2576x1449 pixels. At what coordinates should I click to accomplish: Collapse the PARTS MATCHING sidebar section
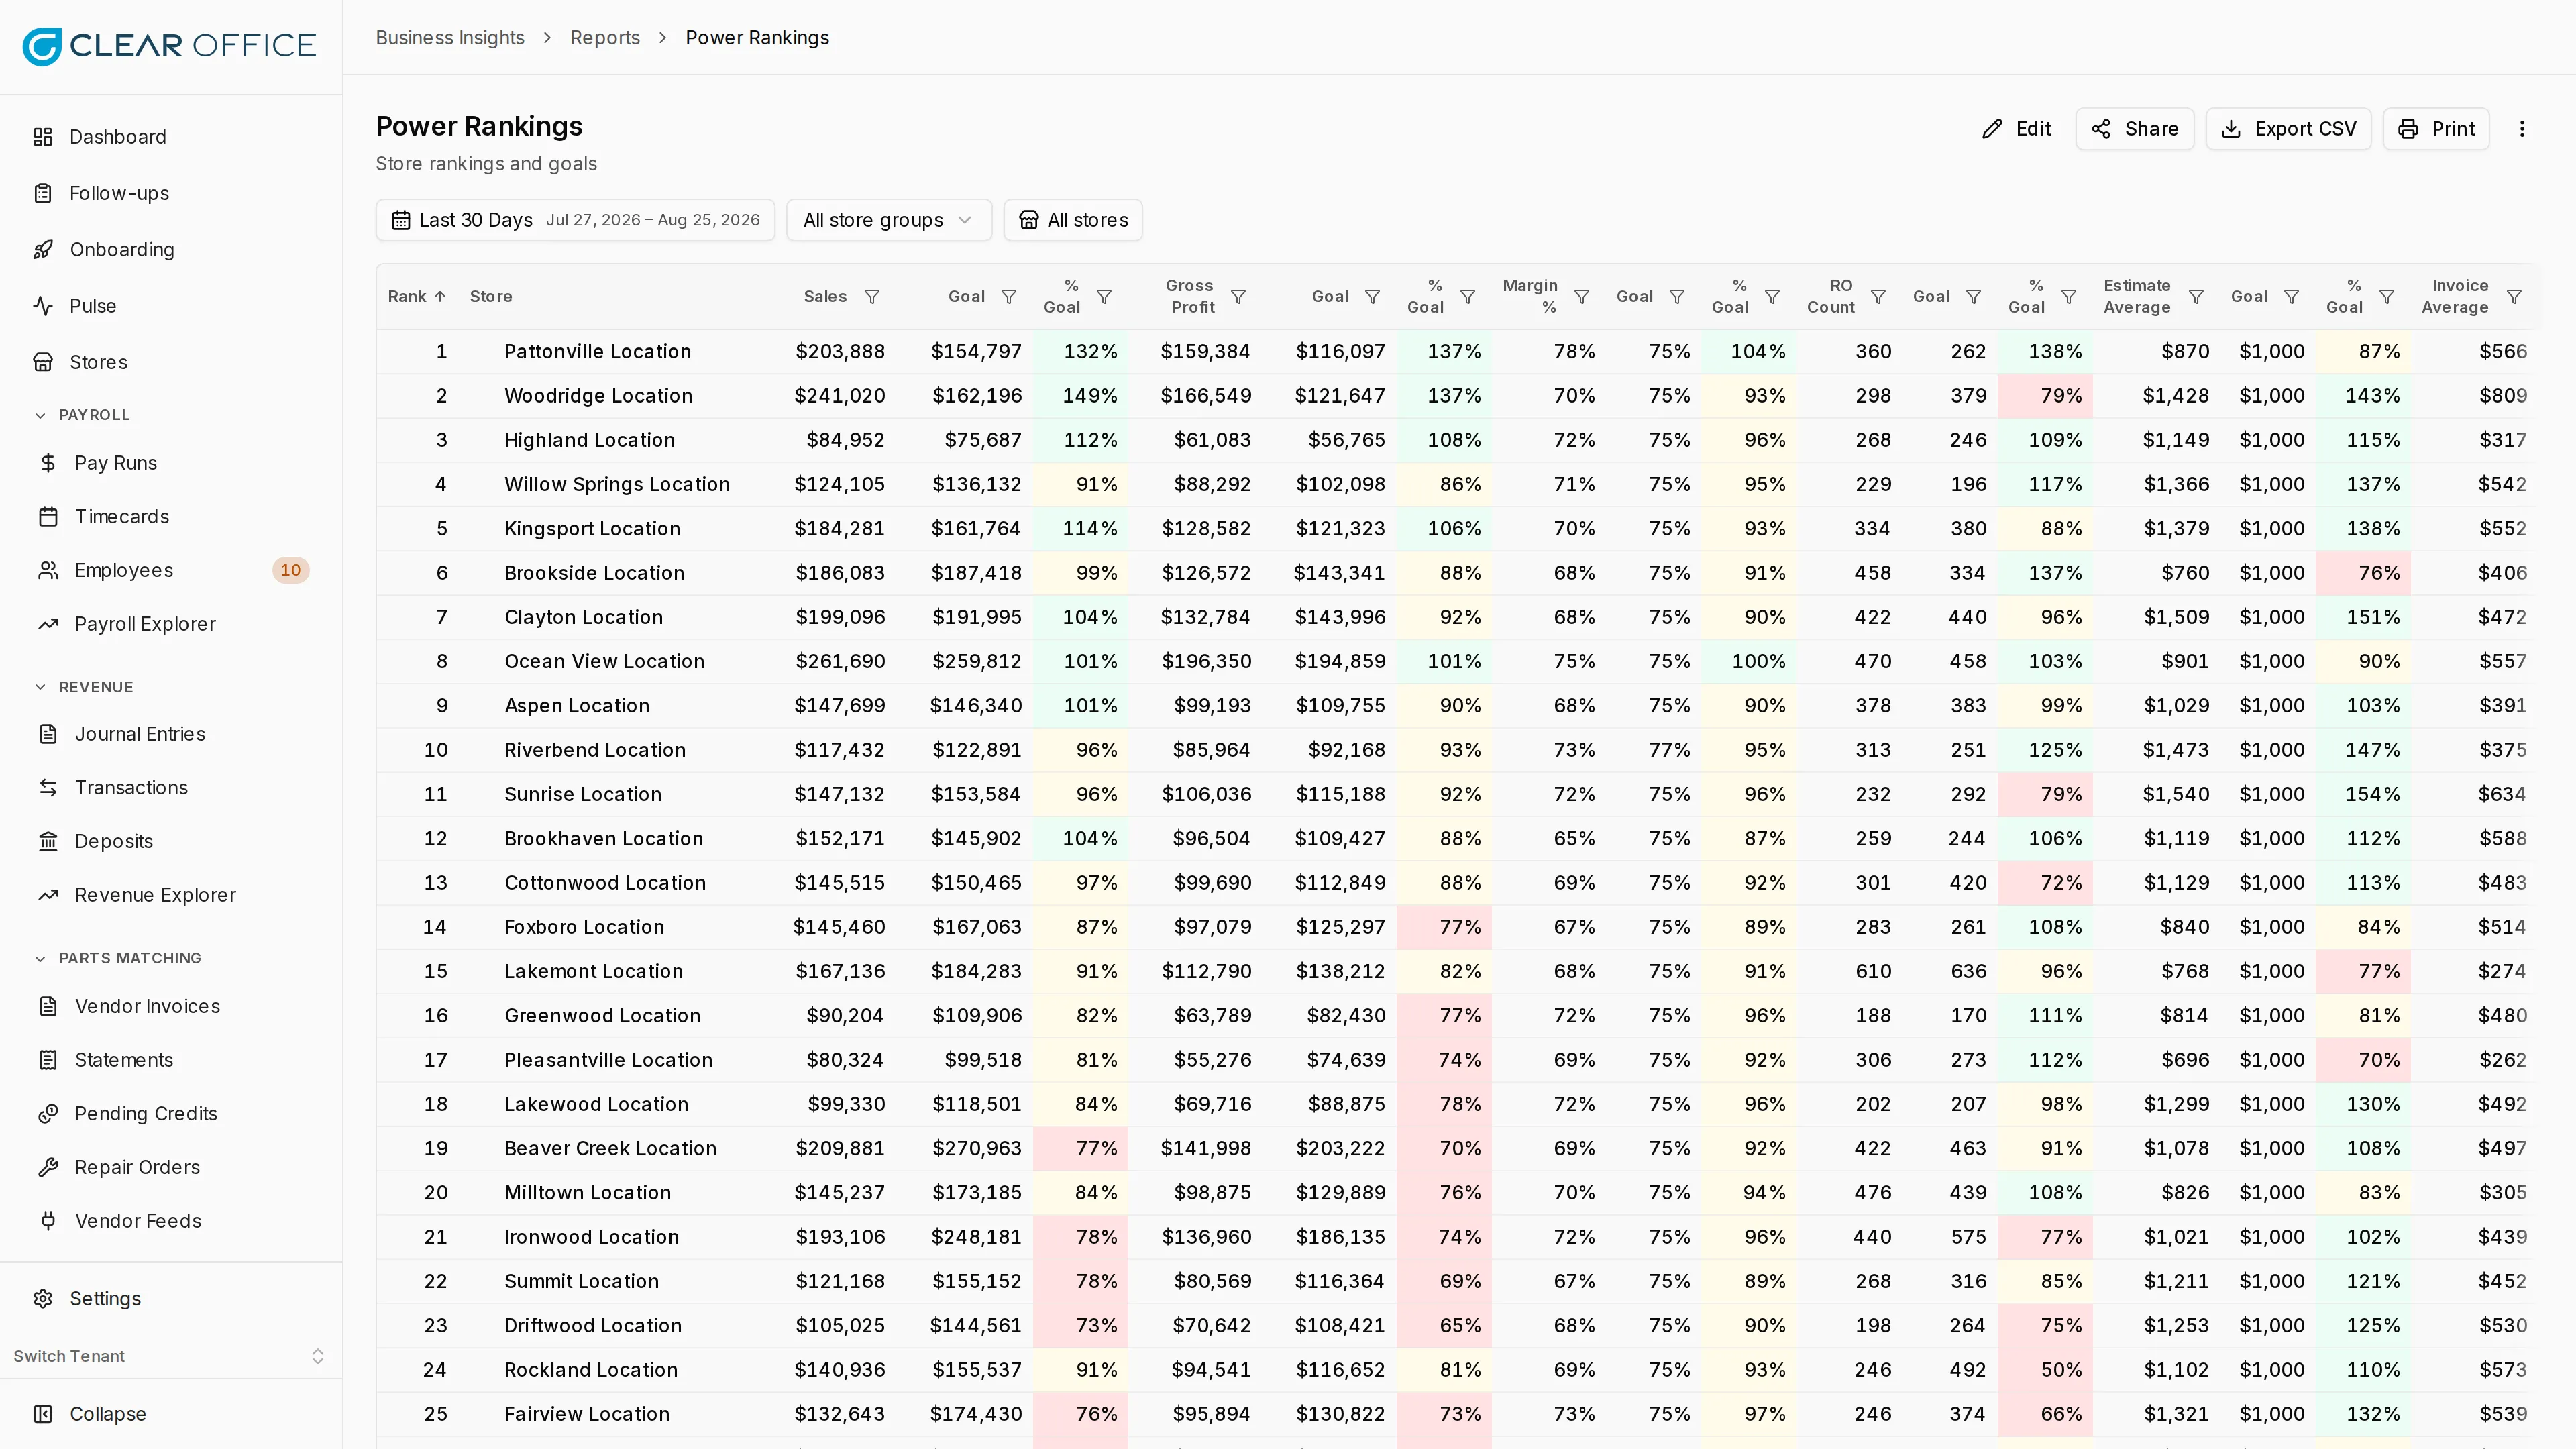point(119,958)
